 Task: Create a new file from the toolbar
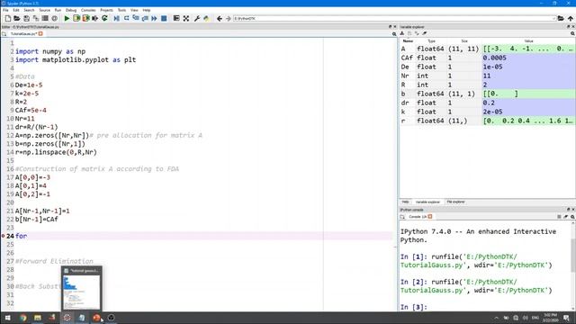8,18
